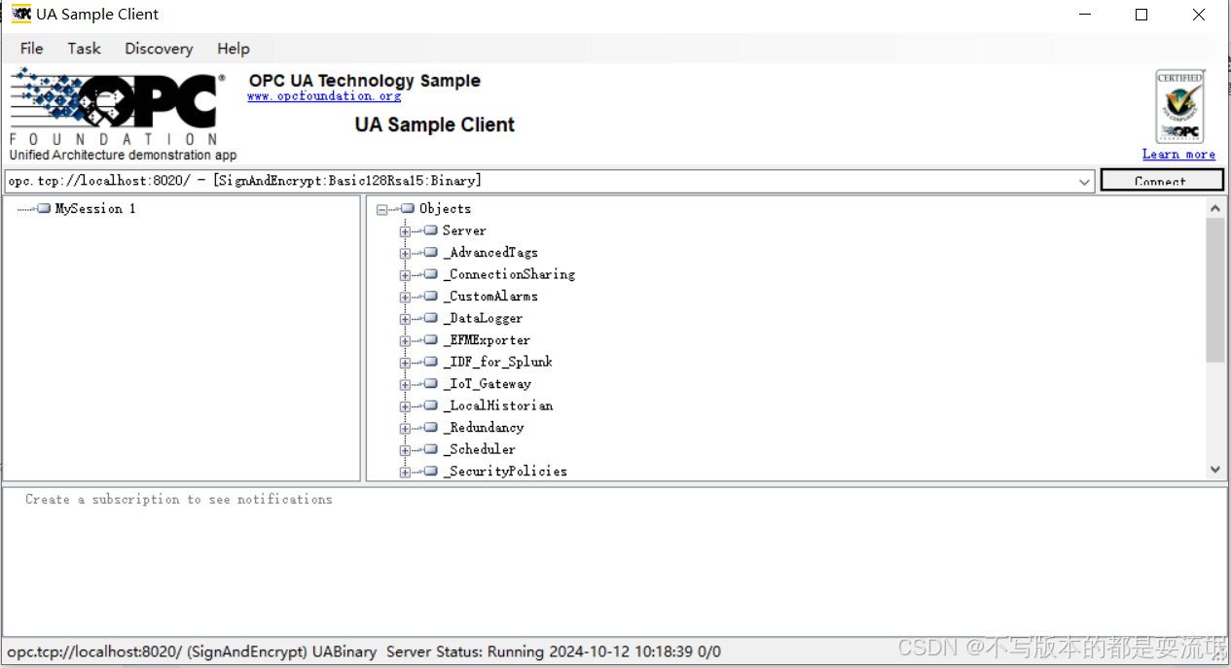Open the Task menu
This screenshot has height=668, width=1231.
click(84, 49)
